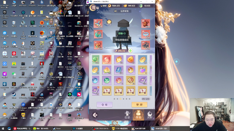Image resolution: width=234 pixels, height=131 pixels.
Task: Open the Dread Hunger desktop shortcut
Action: (x=23, y=35)
